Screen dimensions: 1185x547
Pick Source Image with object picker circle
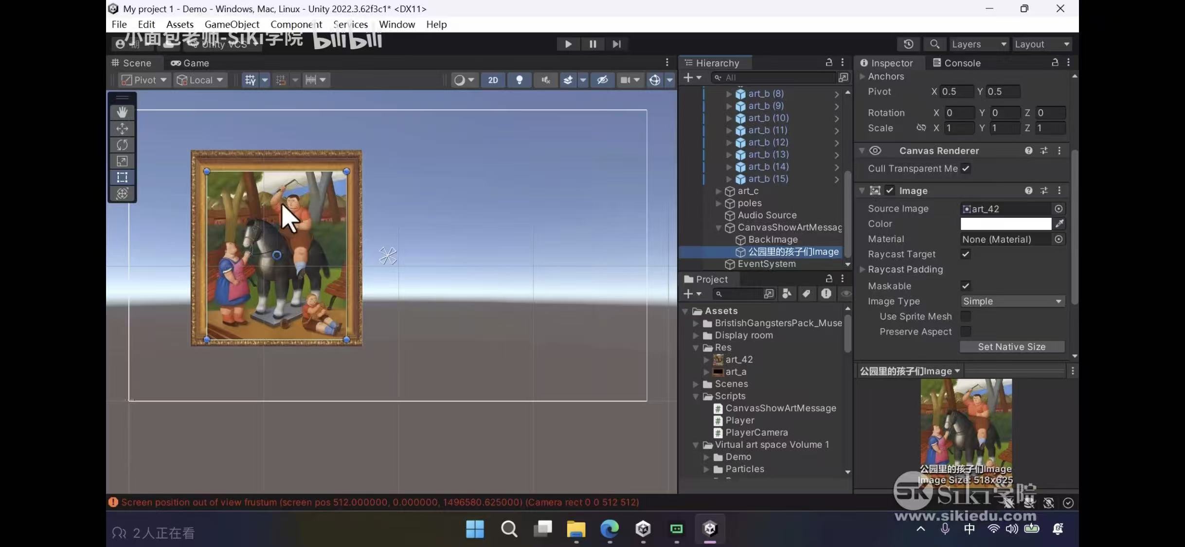pyautogui.click(x=1059, y=209)
